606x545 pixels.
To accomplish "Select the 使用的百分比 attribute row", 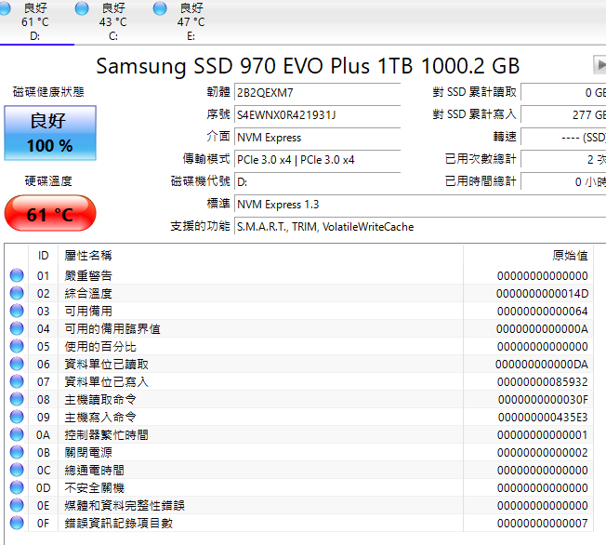I will (x=299, y=346).
